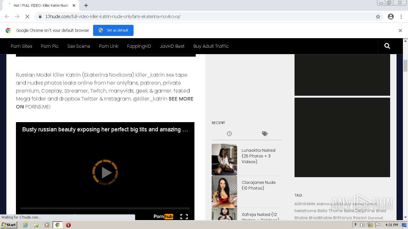Open the site search magnifier icon
Screen dimensions: 408x229
point(387,46)
